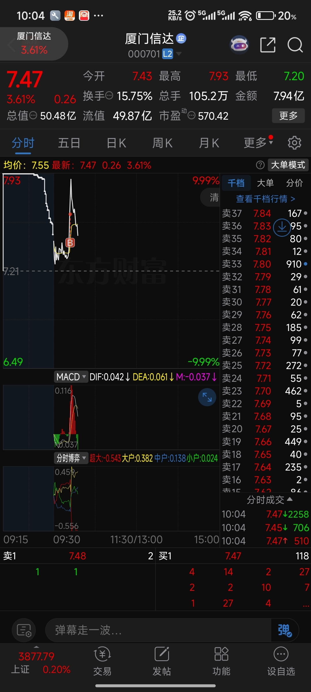The width and height of the screenshot is (311, 692).
Task: Switch to the 日K tab
Action: coord(116,143)
